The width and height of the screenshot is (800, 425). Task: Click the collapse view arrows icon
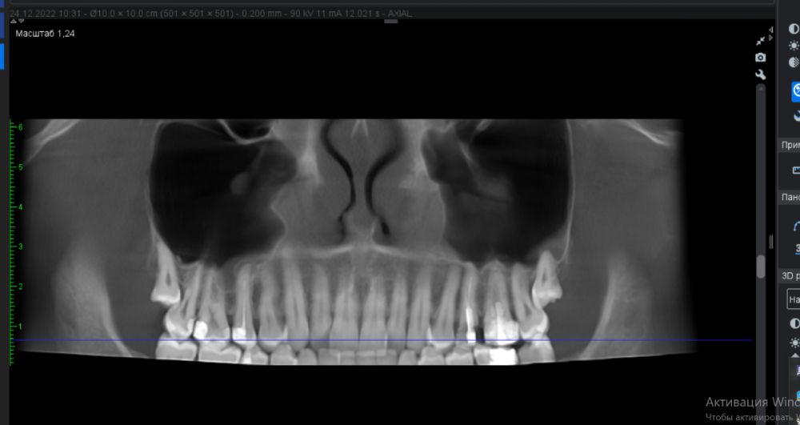point(761,40)
